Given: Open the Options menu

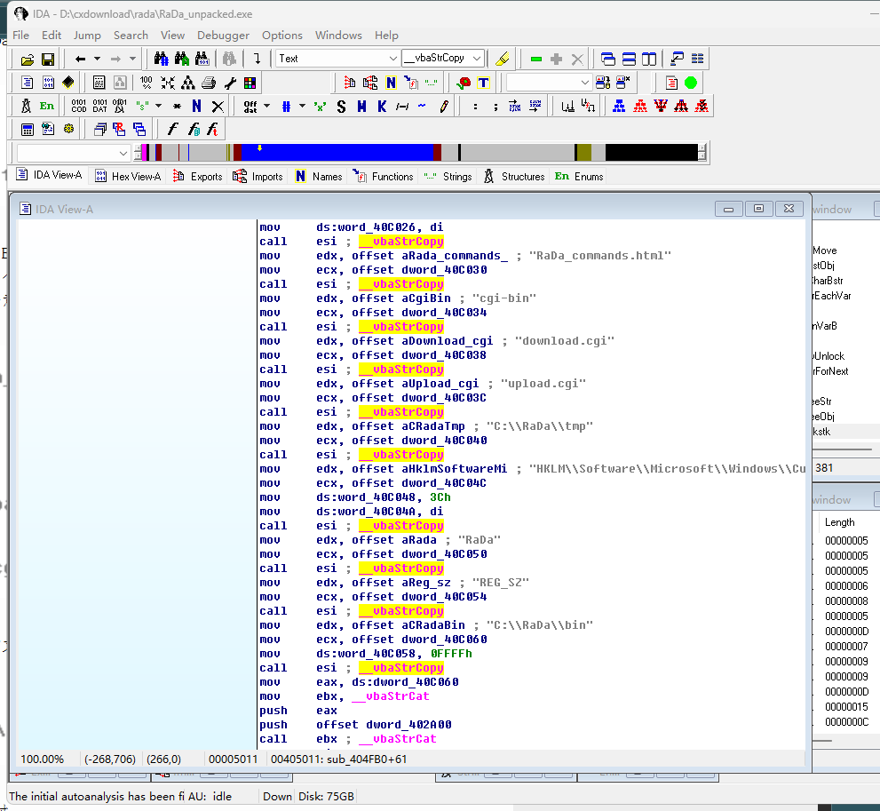Looking at the screenshot, I should (x=281, y=36).
